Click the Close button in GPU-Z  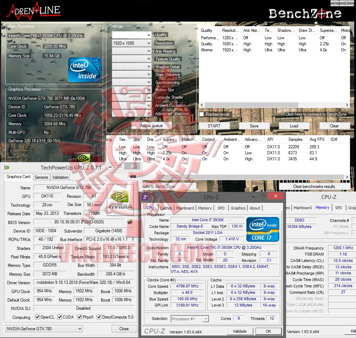pyautogui.click(x=124, y=328)
